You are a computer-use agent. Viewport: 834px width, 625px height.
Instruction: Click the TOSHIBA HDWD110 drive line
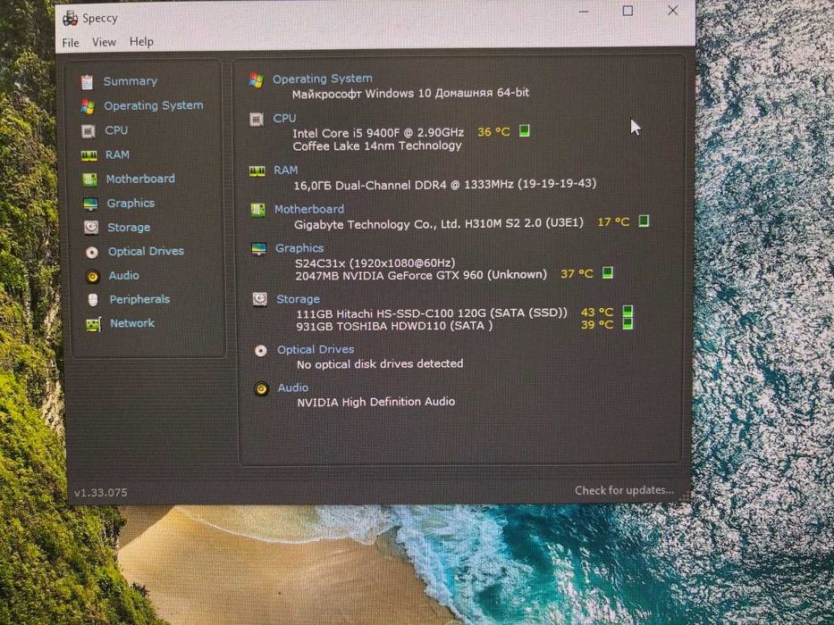394,326
